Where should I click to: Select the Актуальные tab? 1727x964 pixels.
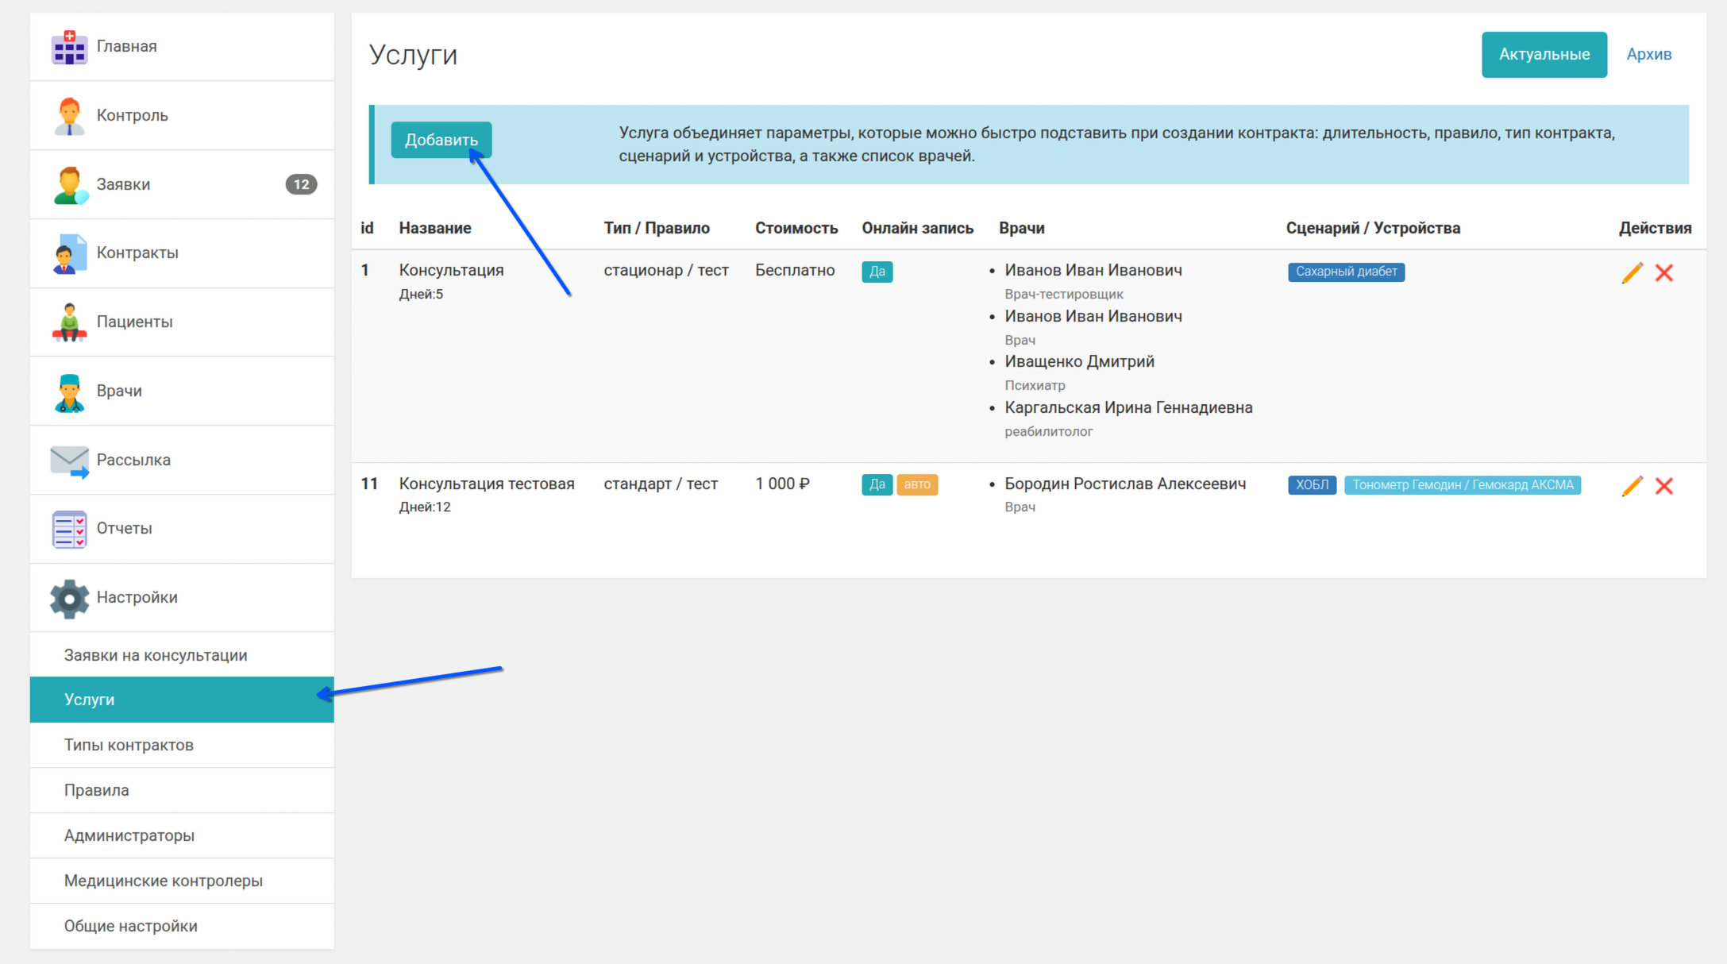point(1544,55)
